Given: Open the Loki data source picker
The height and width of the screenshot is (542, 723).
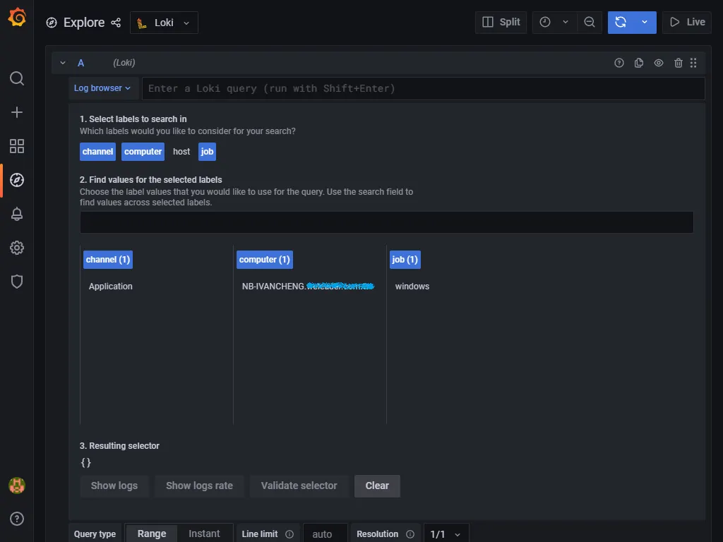Looking at the screenshot, I should pos(164,23).
